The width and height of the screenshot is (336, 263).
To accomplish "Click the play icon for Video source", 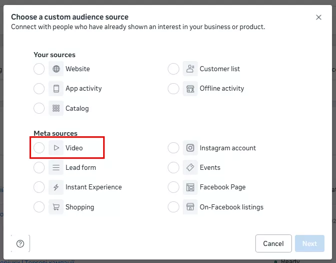I will coord(56,148).
